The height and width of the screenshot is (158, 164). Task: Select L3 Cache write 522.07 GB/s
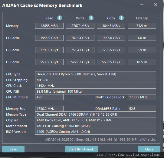80,62
